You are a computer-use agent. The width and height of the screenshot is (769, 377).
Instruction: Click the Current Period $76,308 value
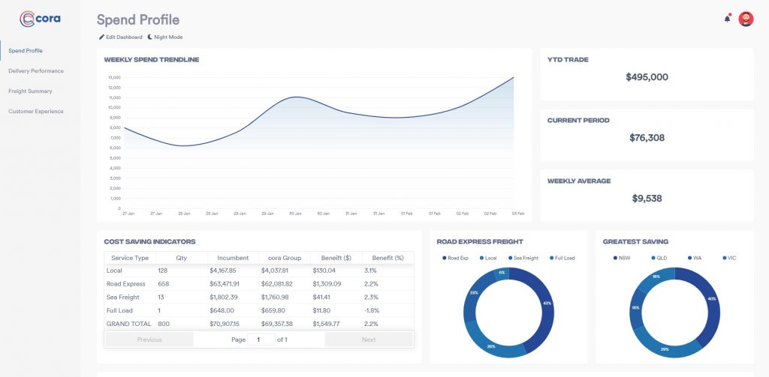point(647,138)
